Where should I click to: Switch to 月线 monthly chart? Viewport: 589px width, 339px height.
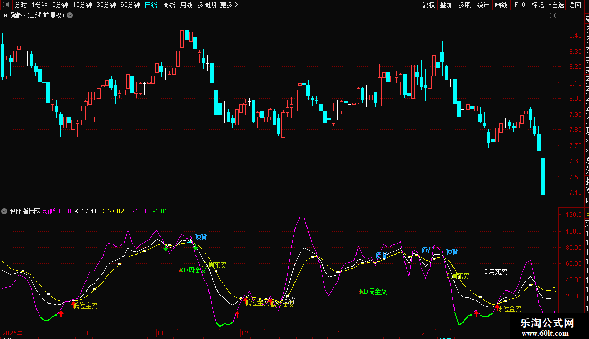(187, 5)
